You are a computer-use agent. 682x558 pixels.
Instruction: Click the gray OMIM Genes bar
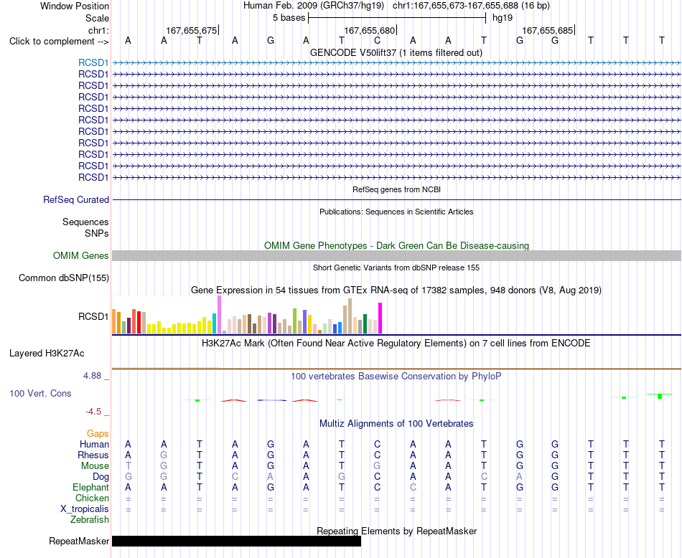[396, 255]
